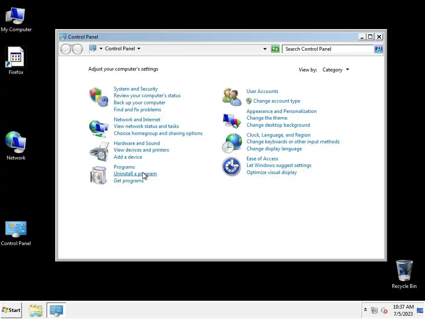The width and height of the screenshot is (425, 319).
Task: Click the muted volume tray icon
Action: [x=384, y=310]
